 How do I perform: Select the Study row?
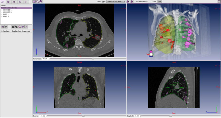(16, 5)
